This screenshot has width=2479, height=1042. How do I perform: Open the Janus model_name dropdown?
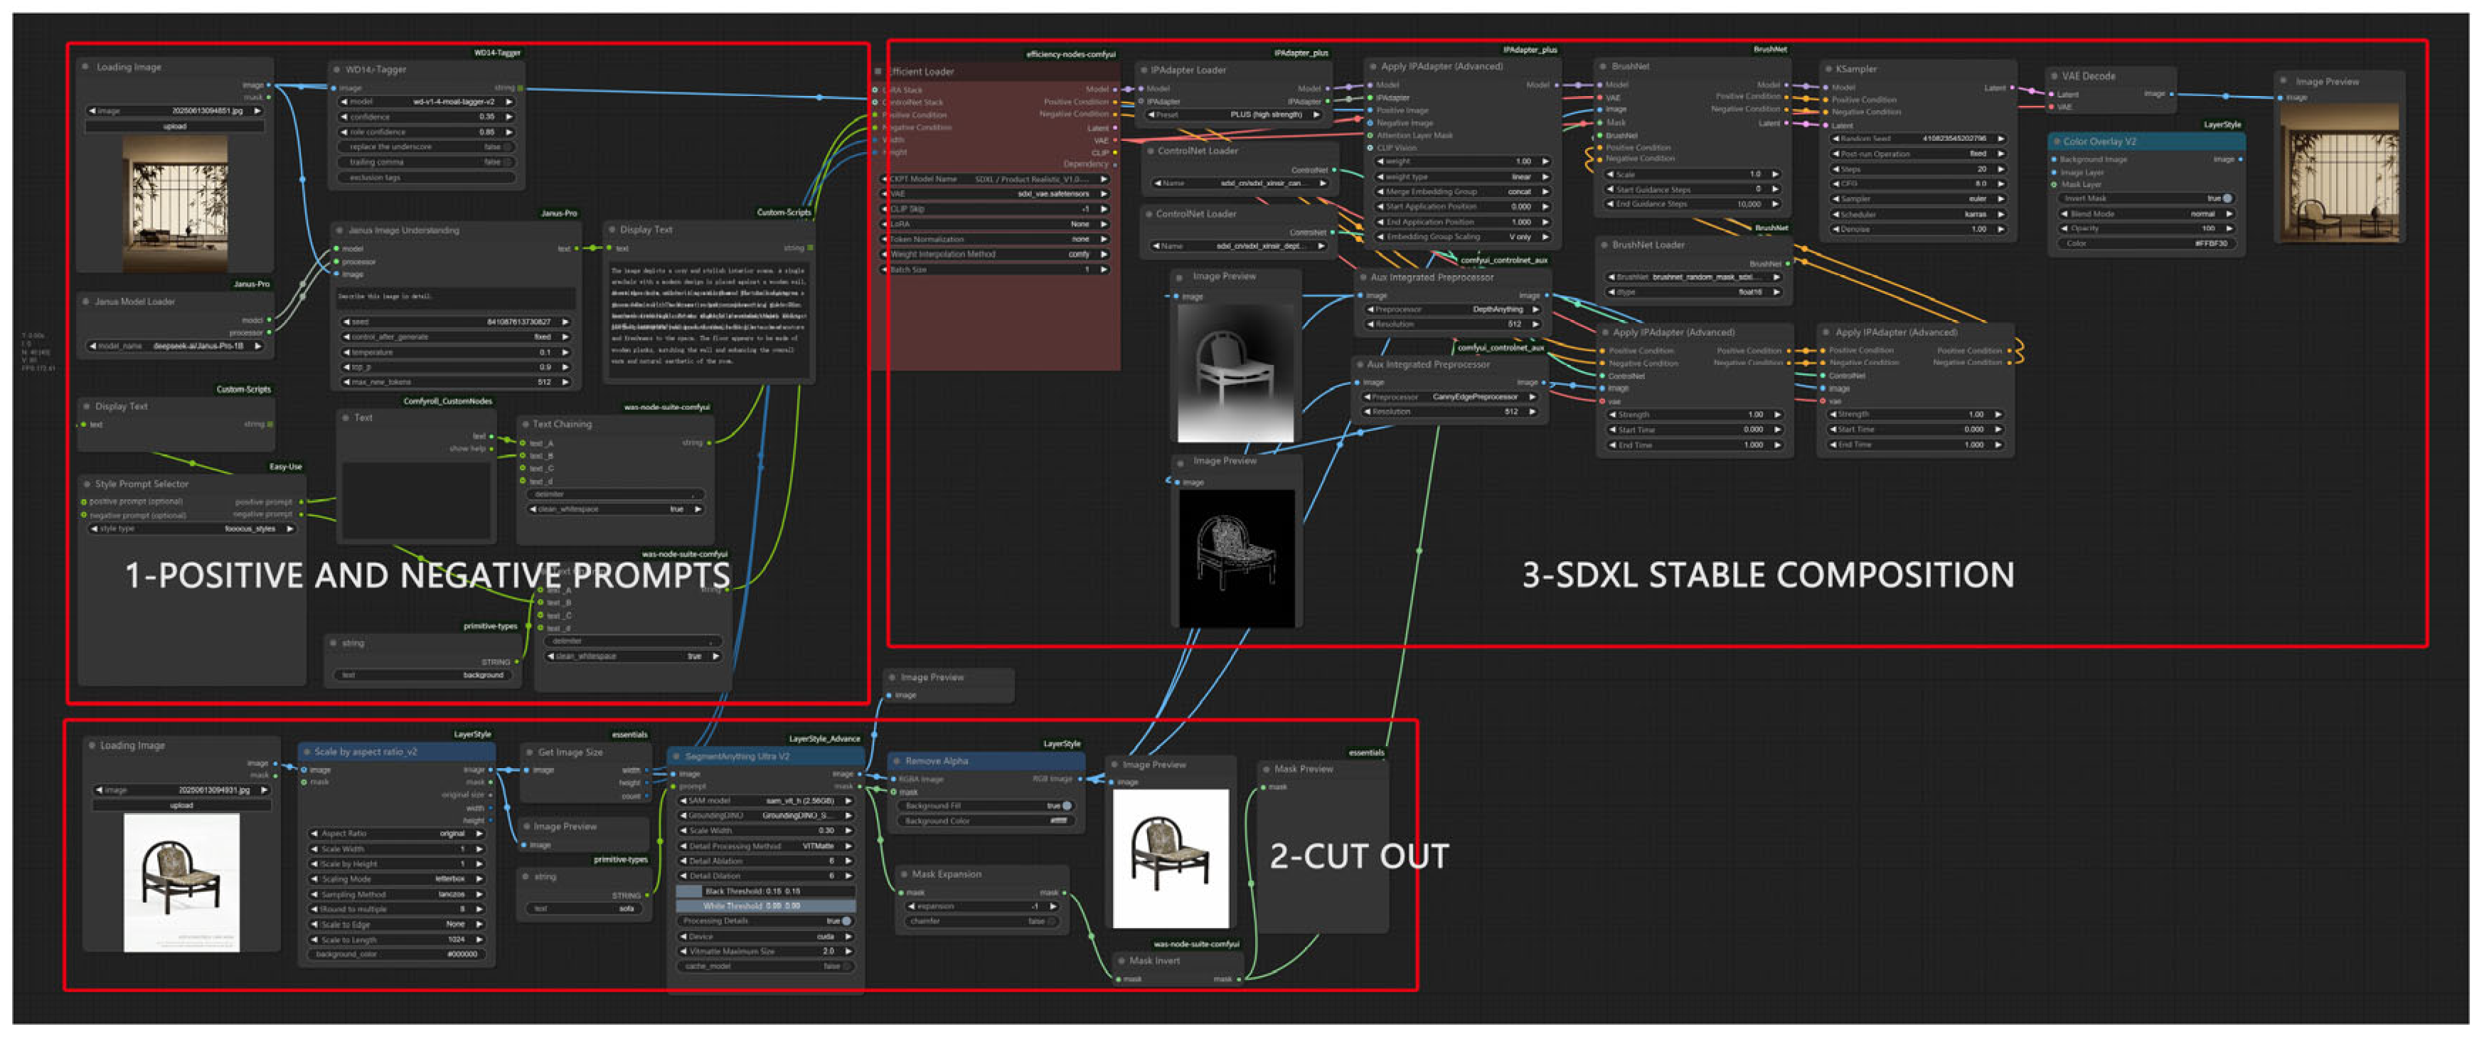[x=175, y=346]
